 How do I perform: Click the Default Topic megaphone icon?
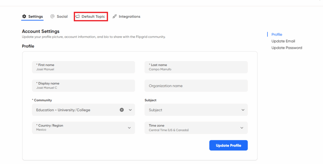coord(78,16)
